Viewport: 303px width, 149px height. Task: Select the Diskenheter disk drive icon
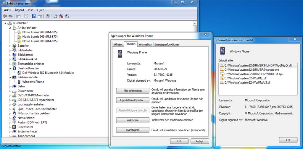click(x=14, y=91)
